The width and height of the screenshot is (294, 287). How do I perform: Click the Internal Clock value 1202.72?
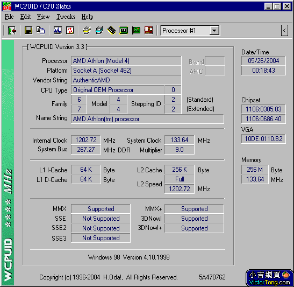[85, 140]
